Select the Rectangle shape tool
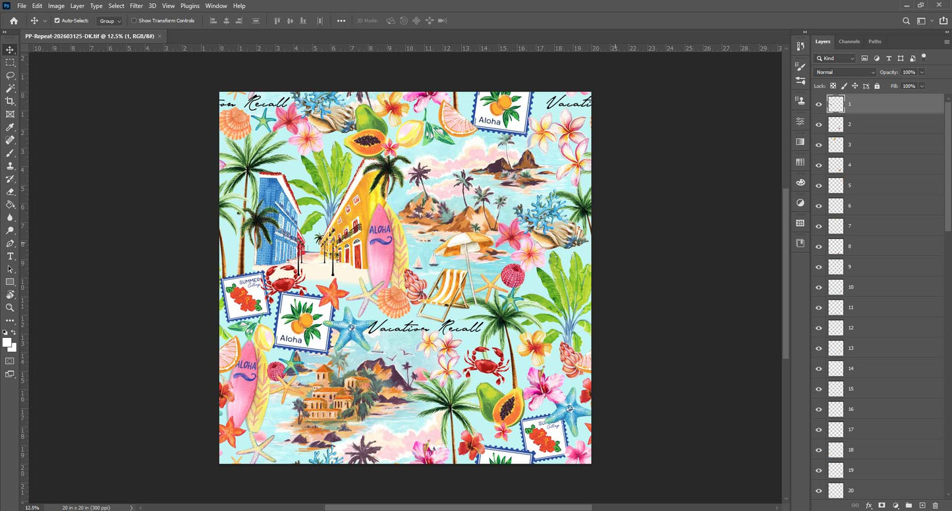 [x=10, y=282]
